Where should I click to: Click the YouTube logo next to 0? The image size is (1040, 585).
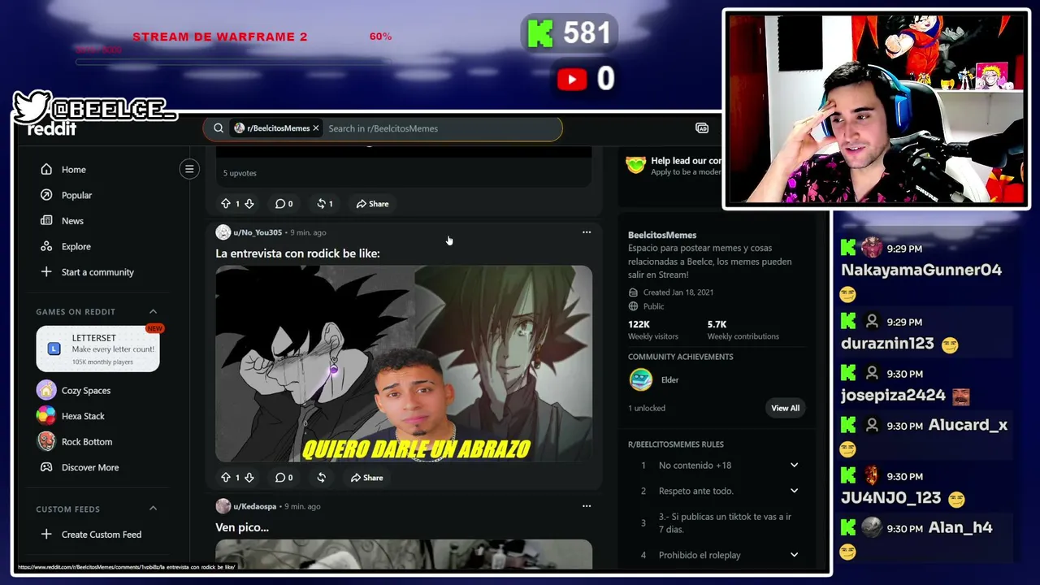point(572,79)
